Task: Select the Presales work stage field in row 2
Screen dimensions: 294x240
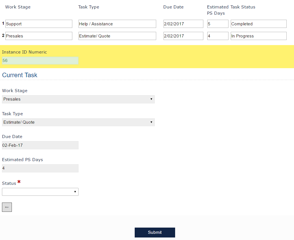Action: click(x=39, y=36)
